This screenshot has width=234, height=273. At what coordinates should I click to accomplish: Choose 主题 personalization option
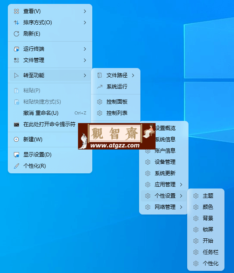(206, 196)
